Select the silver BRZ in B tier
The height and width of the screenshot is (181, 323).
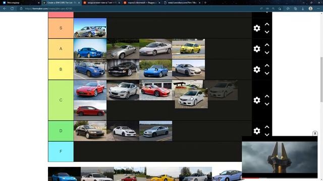coord(188,69)
